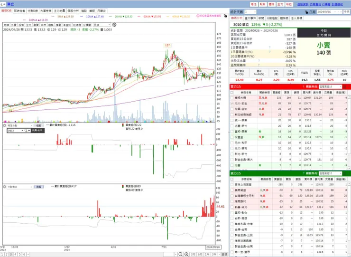
Task: Select the 1年 range button
Action: pos(207,254)
